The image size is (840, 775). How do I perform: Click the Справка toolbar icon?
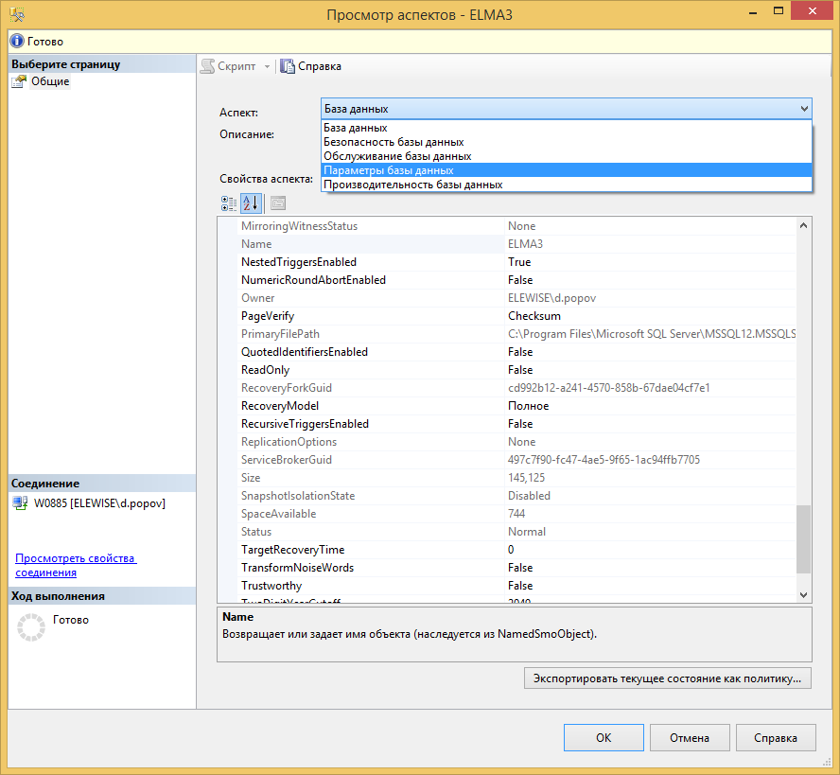[x=288, y=66]
